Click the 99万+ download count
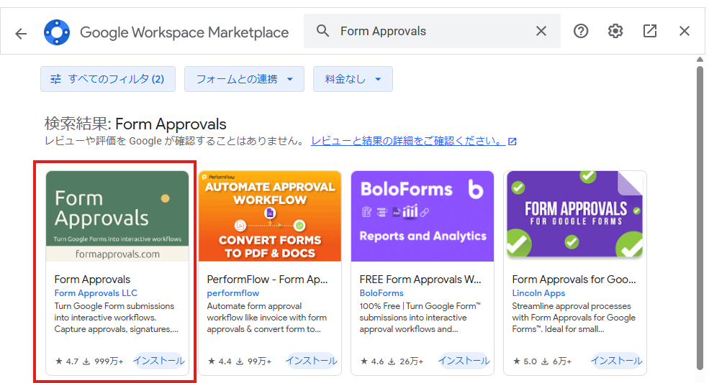The image size is (709, 383). pos(254,361)
